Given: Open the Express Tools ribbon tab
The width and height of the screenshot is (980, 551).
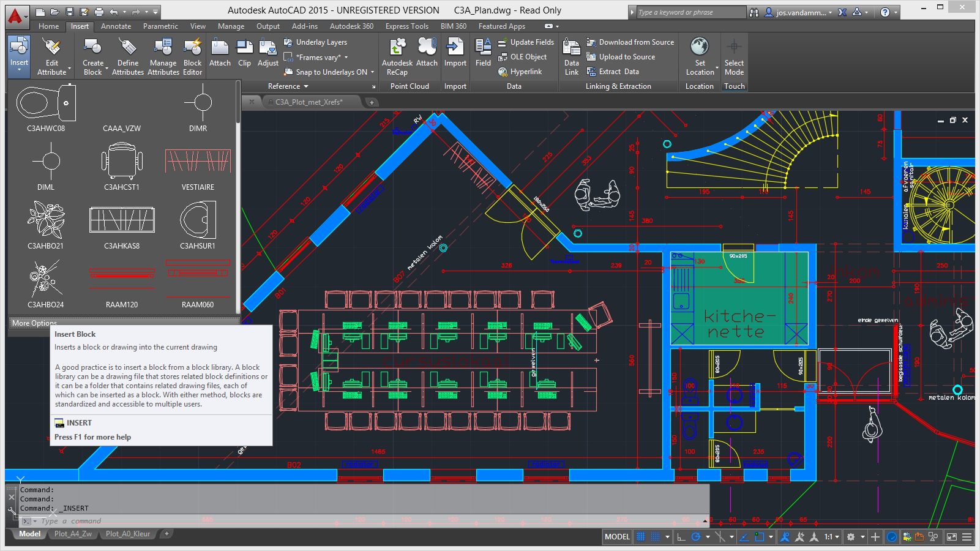Looking at the screenshot, I should pyautogui.click(x=406, y=26).
